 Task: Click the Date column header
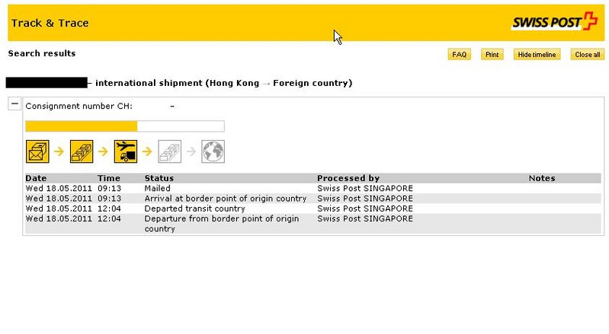[x=36, y=178]
